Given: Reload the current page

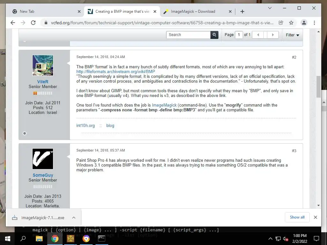Looking at the screenshot, I should pyautogui.click(x=33, y=23).
